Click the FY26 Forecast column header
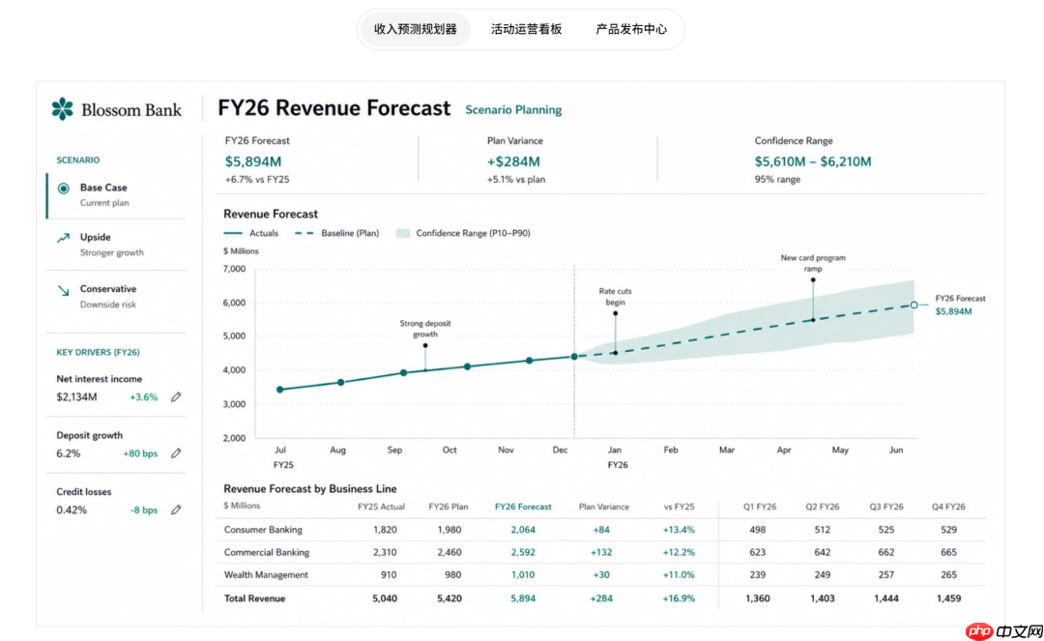Image resolution: width=1044 pixels, height=641 pixels. (x=523, y=507)
